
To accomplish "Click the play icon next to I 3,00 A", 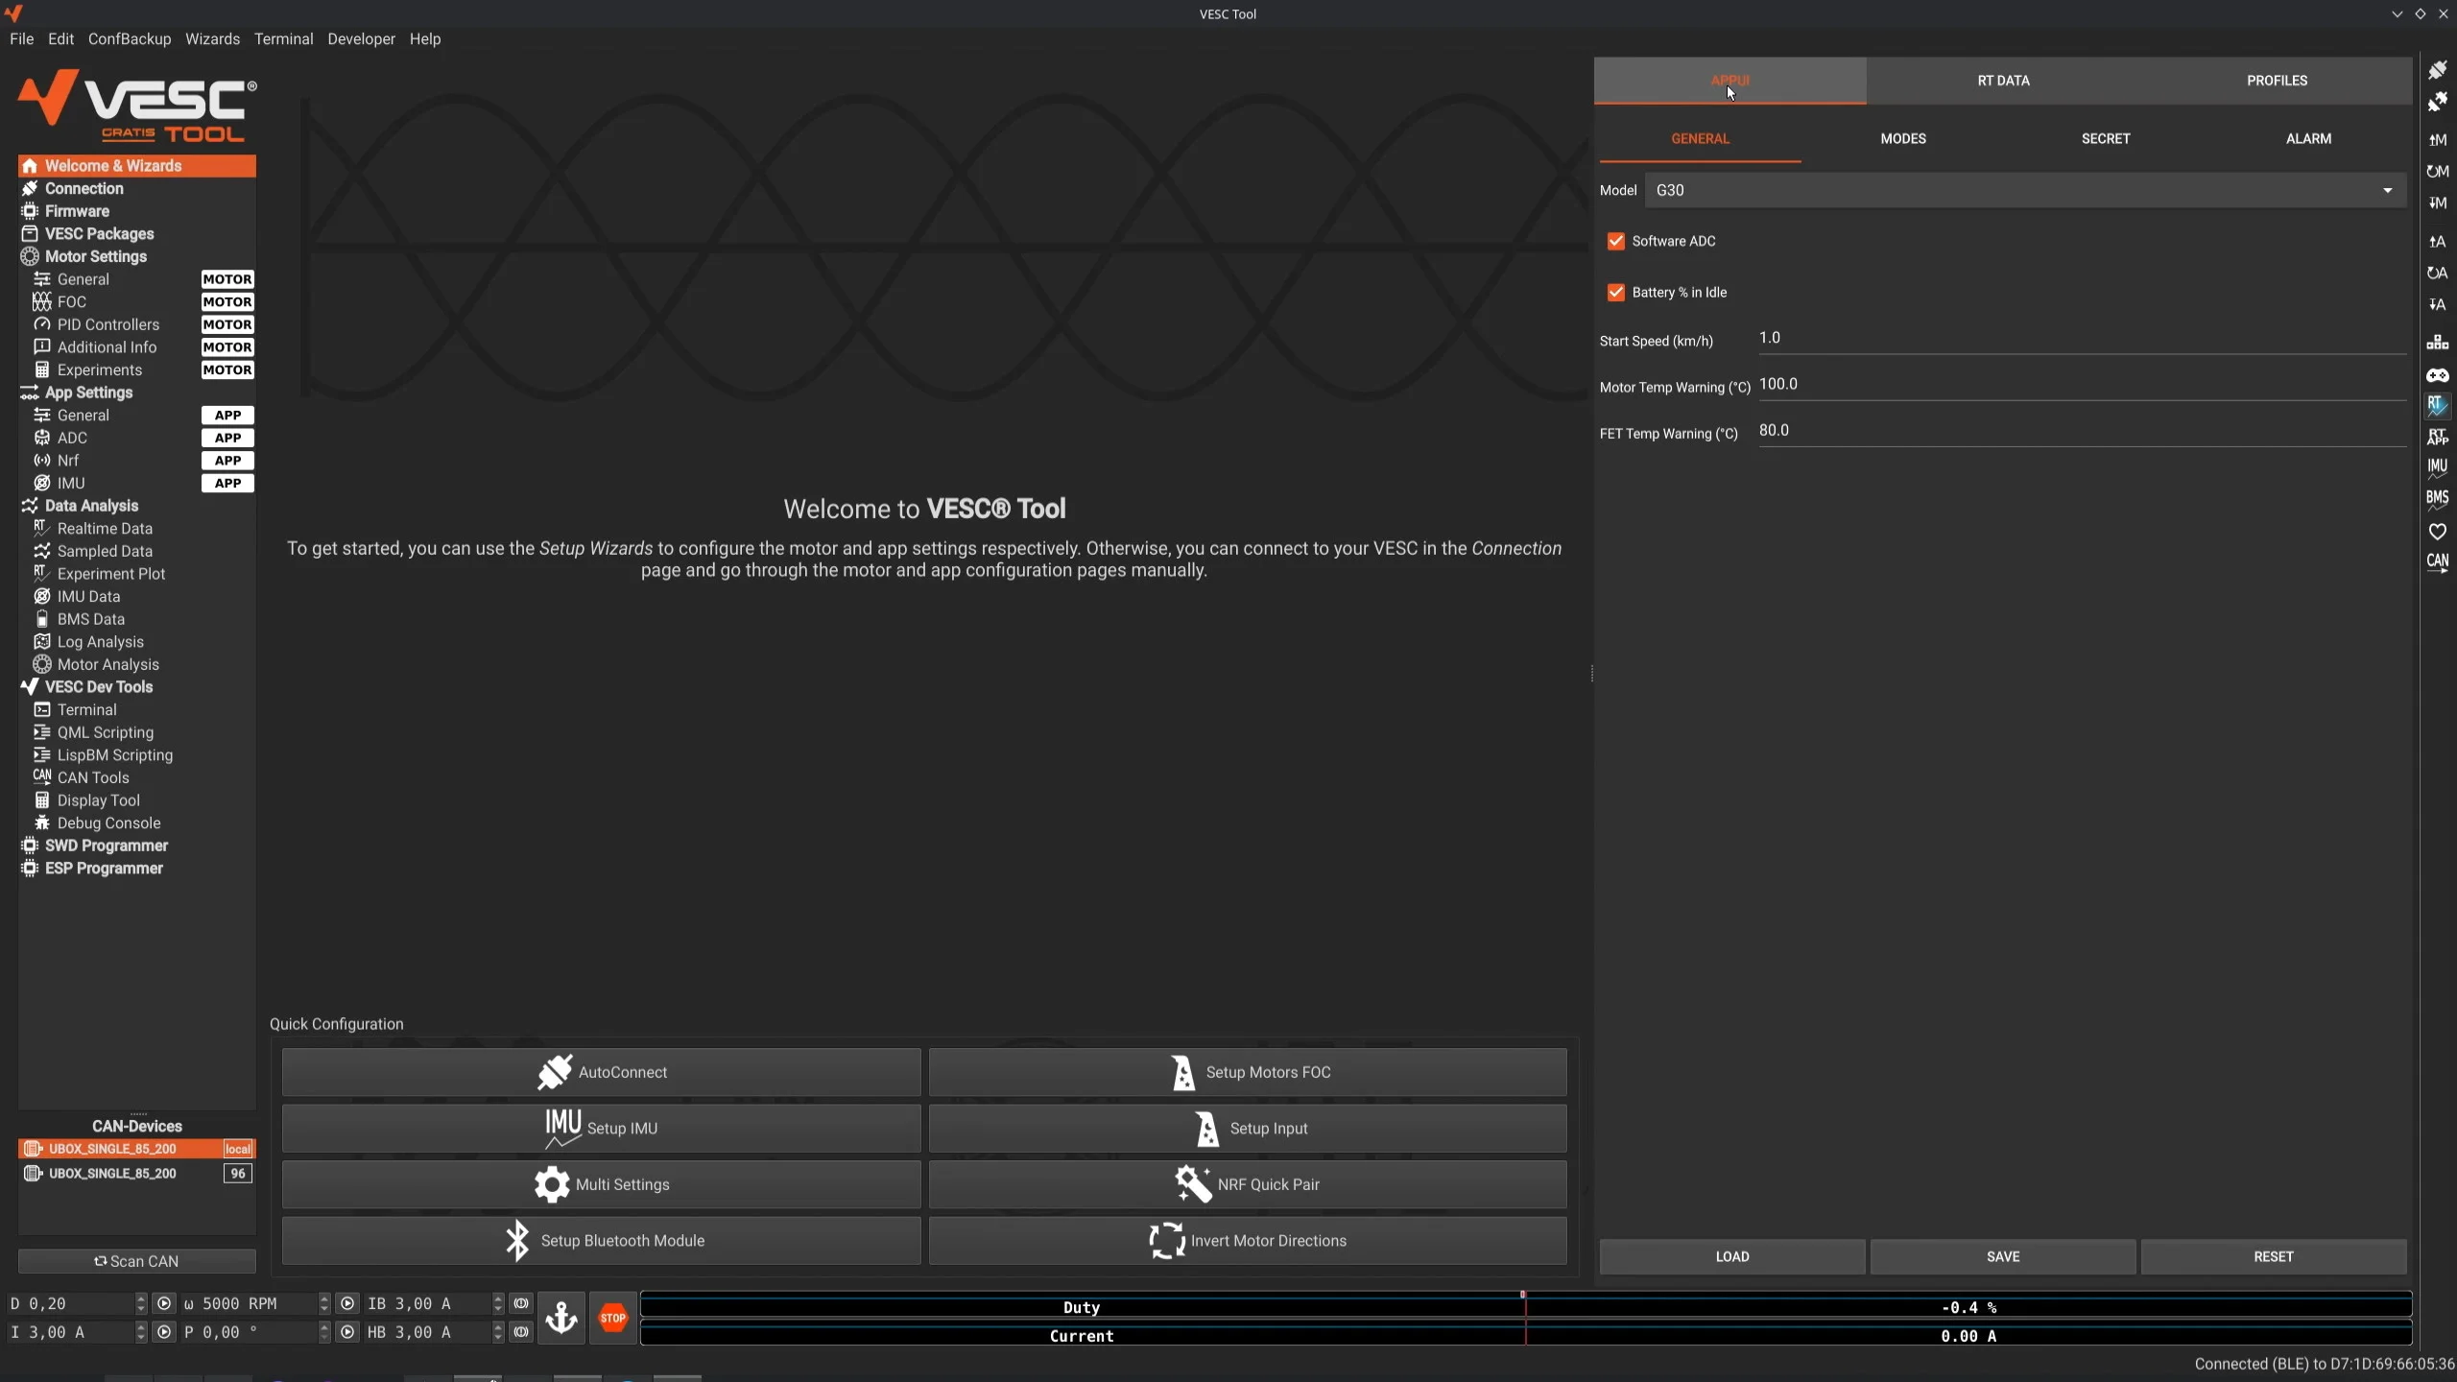I will pos(164,1332).
